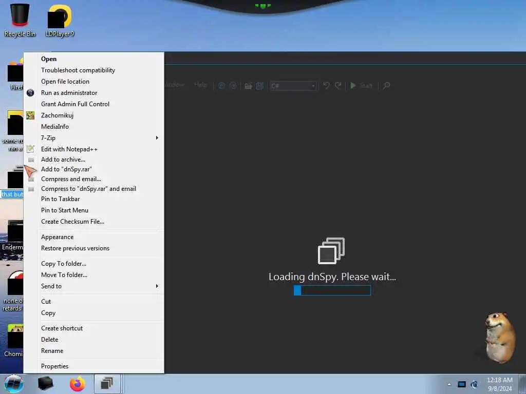Click the globe network tray icon
Screen dimensions: 526x394
(474, 384)
